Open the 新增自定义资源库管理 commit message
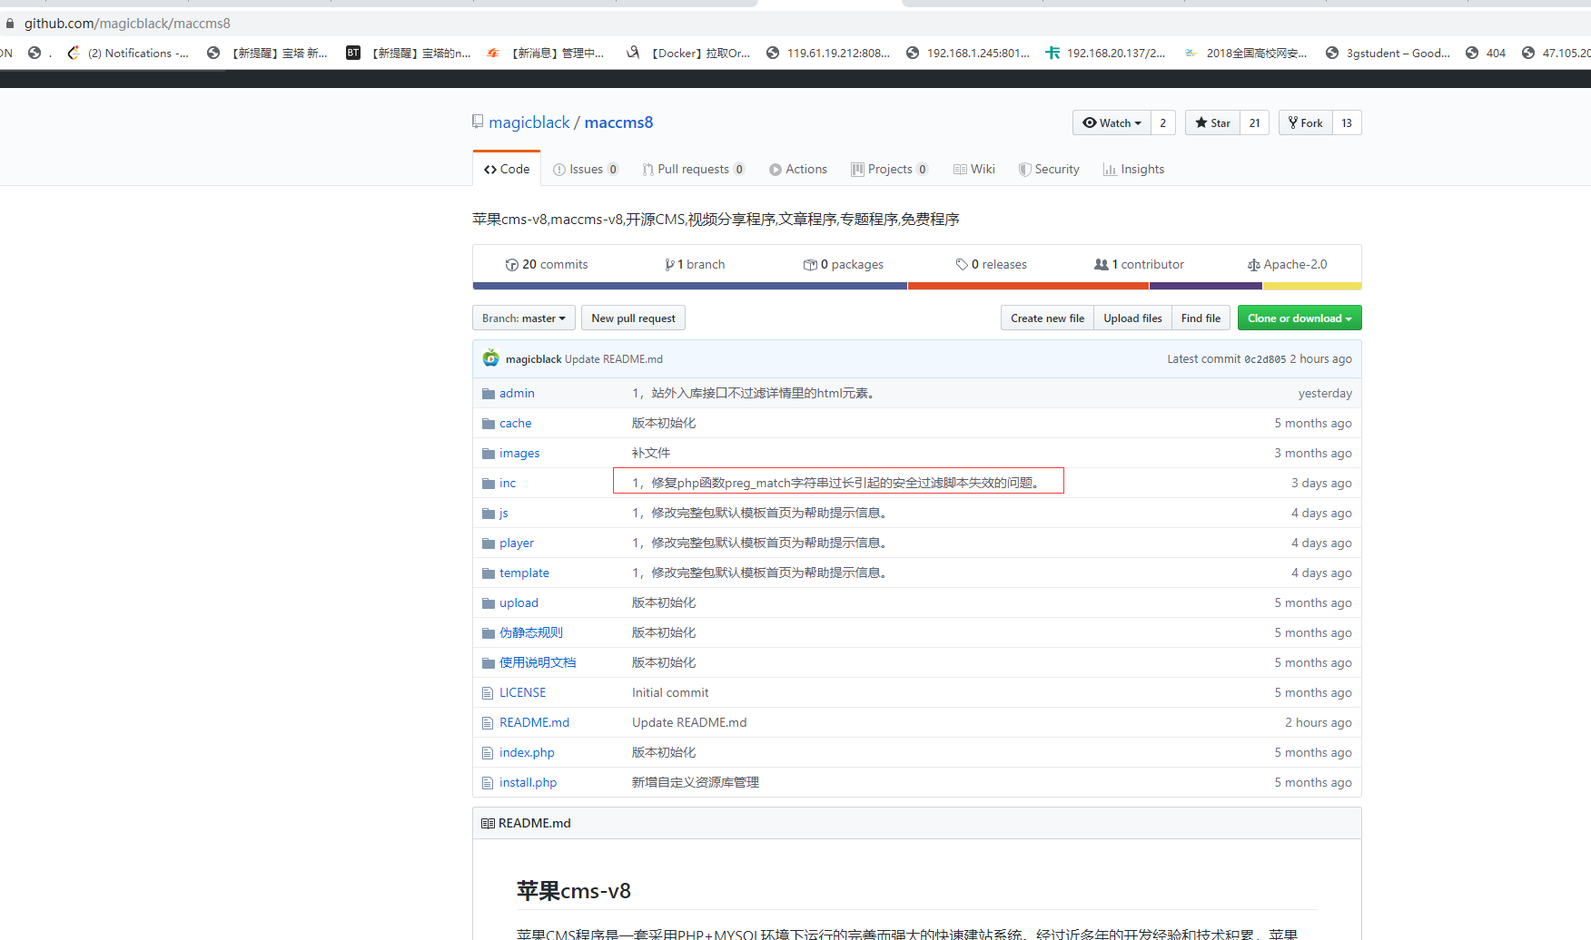The width and height of the screenshot is (1591, 940). pos(696,783)
